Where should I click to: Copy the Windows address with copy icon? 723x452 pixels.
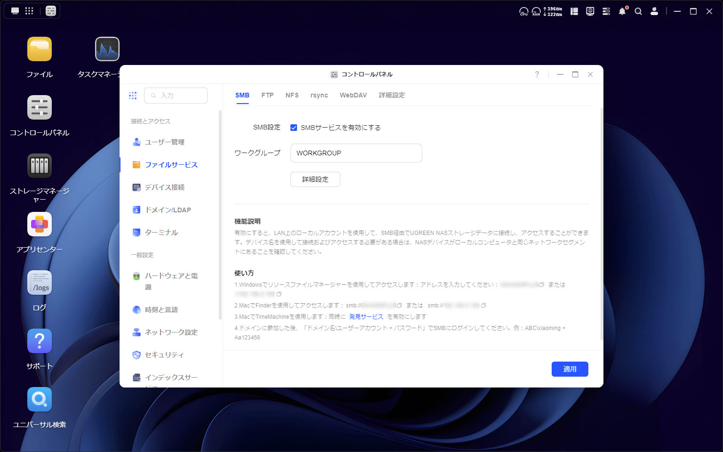click(x=542, y=285)
